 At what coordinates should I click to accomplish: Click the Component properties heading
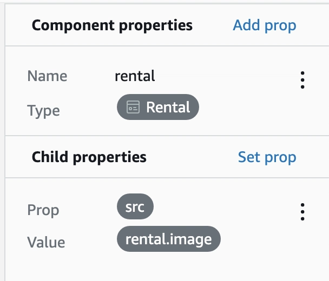click(x=112, y=25)
